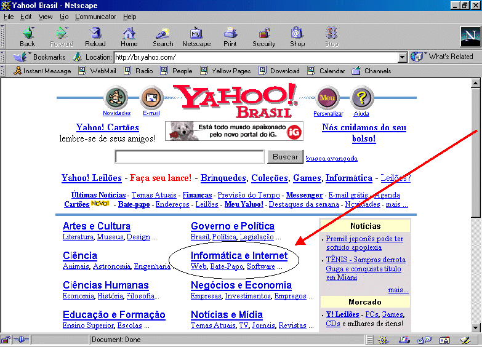Open Educação e Formação category
Viewport: 482px width, 347px height.
tap(114, 315)
